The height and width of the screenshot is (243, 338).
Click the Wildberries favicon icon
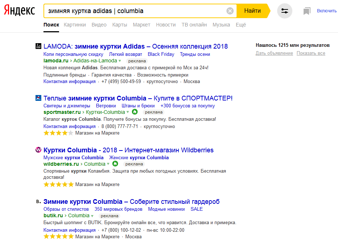pyautogui.click(x=38, y=150)
